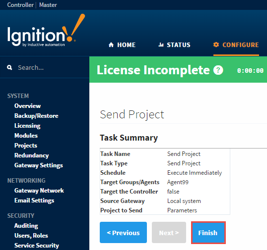Open Overview in the System section
This screenshot has height=250, width=267.
pos(27,106)
